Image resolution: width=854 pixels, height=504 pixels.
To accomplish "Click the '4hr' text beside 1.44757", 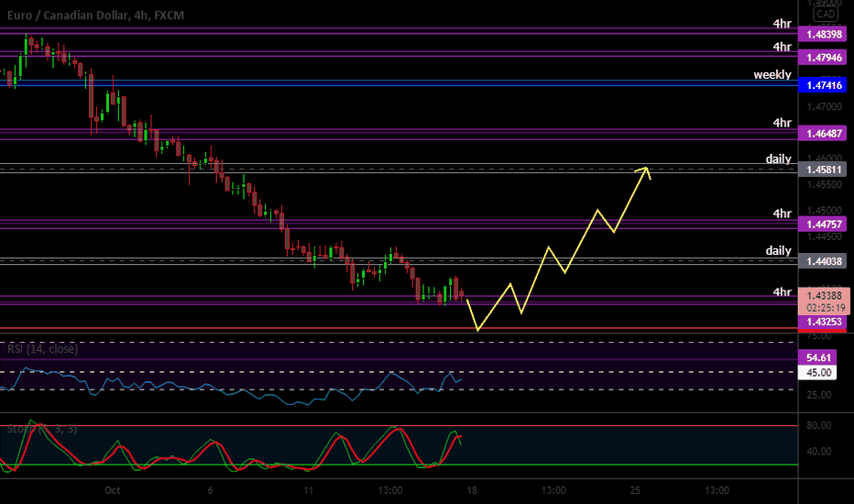I will point(783,213).
